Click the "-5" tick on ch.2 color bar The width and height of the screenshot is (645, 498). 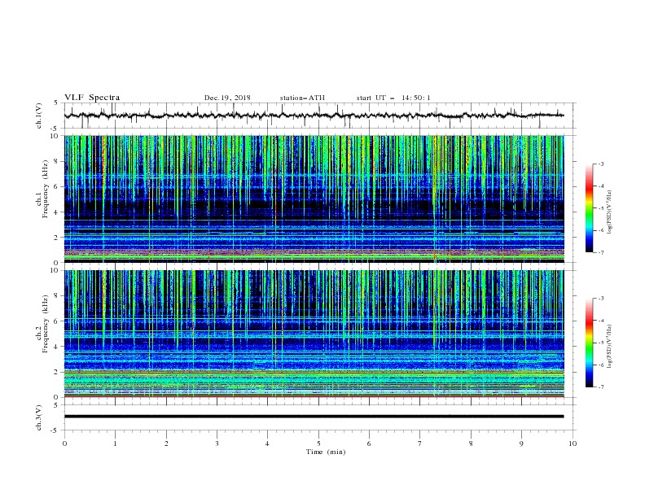600,343
